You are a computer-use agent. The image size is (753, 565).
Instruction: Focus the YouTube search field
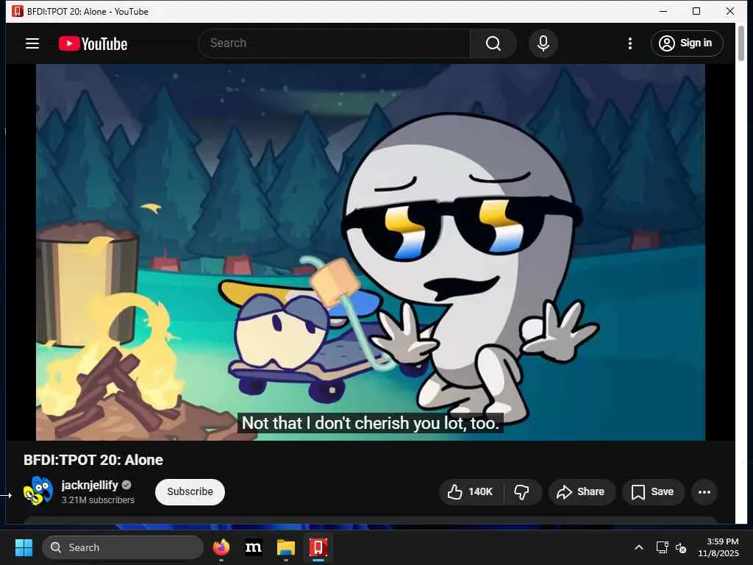click(x=335, y=43)
